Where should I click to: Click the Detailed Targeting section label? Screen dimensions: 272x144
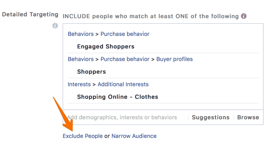(30, 14)
